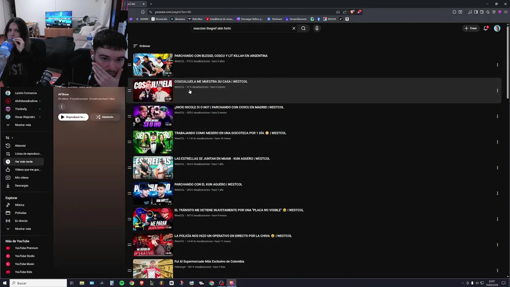
Task: Open three-dot menu for COSCULLUELA video
Action: point(497,90)
